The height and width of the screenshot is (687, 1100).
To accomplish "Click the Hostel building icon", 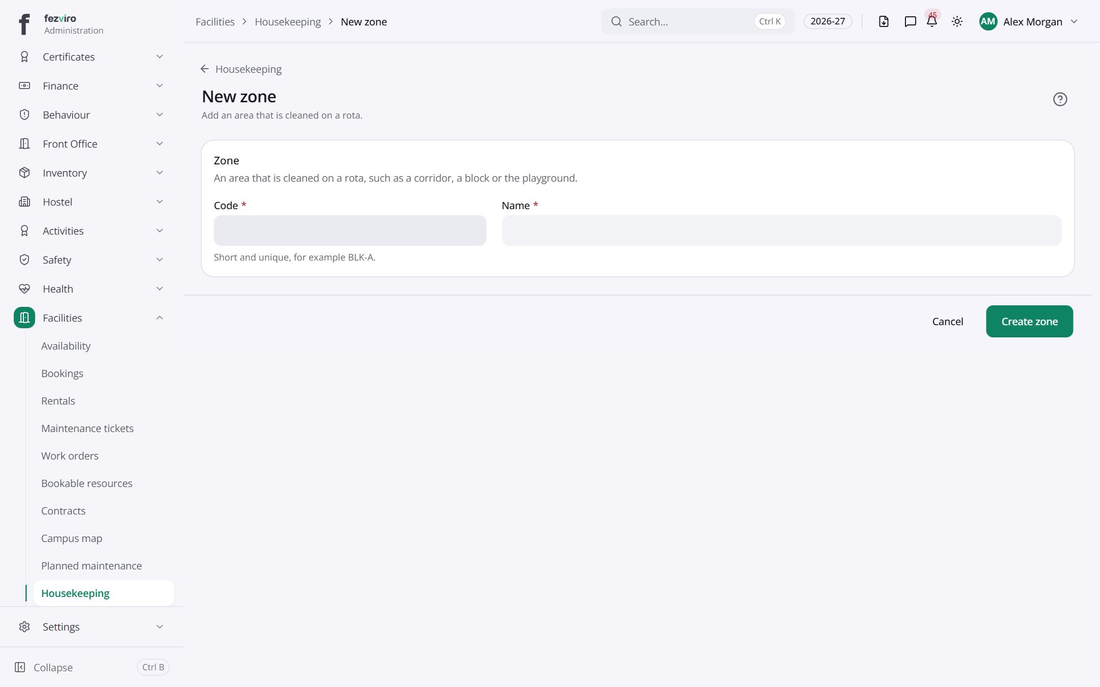I will pyautogui.click(x=24, y=202).
